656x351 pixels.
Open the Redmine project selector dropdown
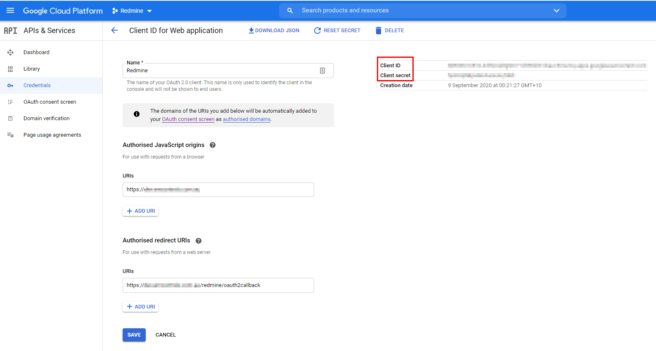[132, 11]
